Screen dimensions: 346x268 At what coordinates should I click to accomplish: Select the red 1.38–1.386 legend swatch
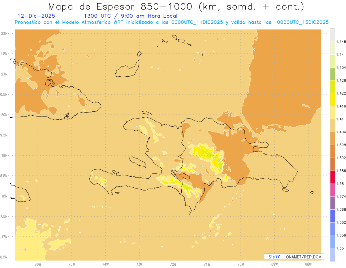(332, 177)
